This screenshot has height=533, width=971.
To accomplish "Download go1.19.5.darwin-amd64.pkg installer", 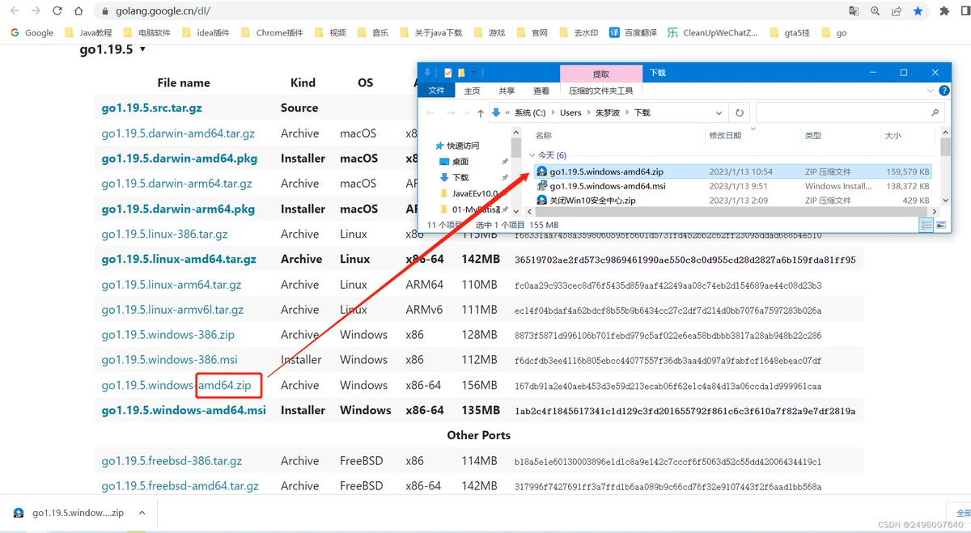I will (x=180, y=159).
